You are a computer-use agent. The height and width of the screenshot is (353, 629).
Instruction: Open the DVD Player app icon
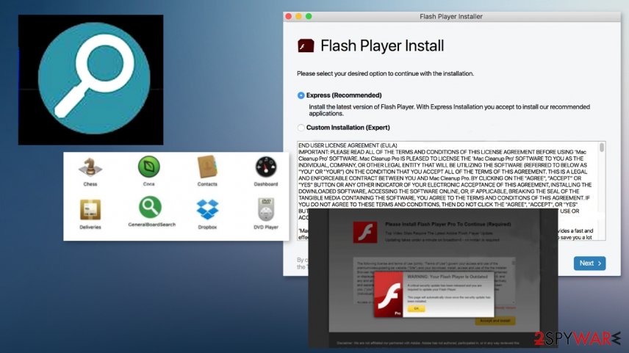pyautogui.click(x=265, y=209)
